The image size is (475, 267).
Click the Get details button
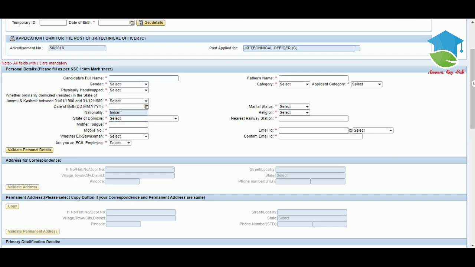click(151, 23)
